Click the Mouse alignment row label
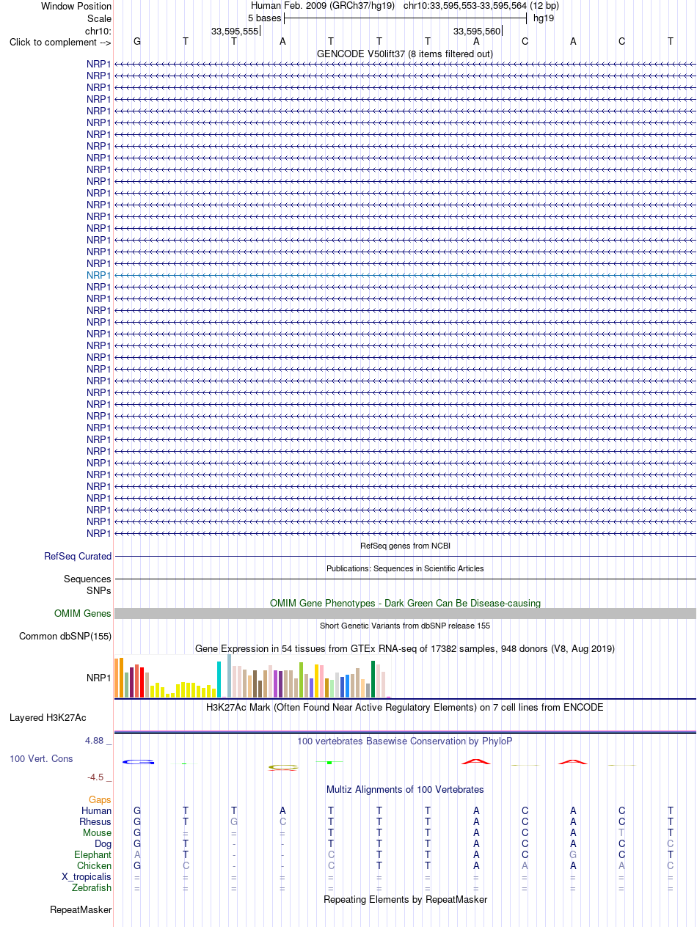This screenshot has width=697, height=927. [98, 833]
